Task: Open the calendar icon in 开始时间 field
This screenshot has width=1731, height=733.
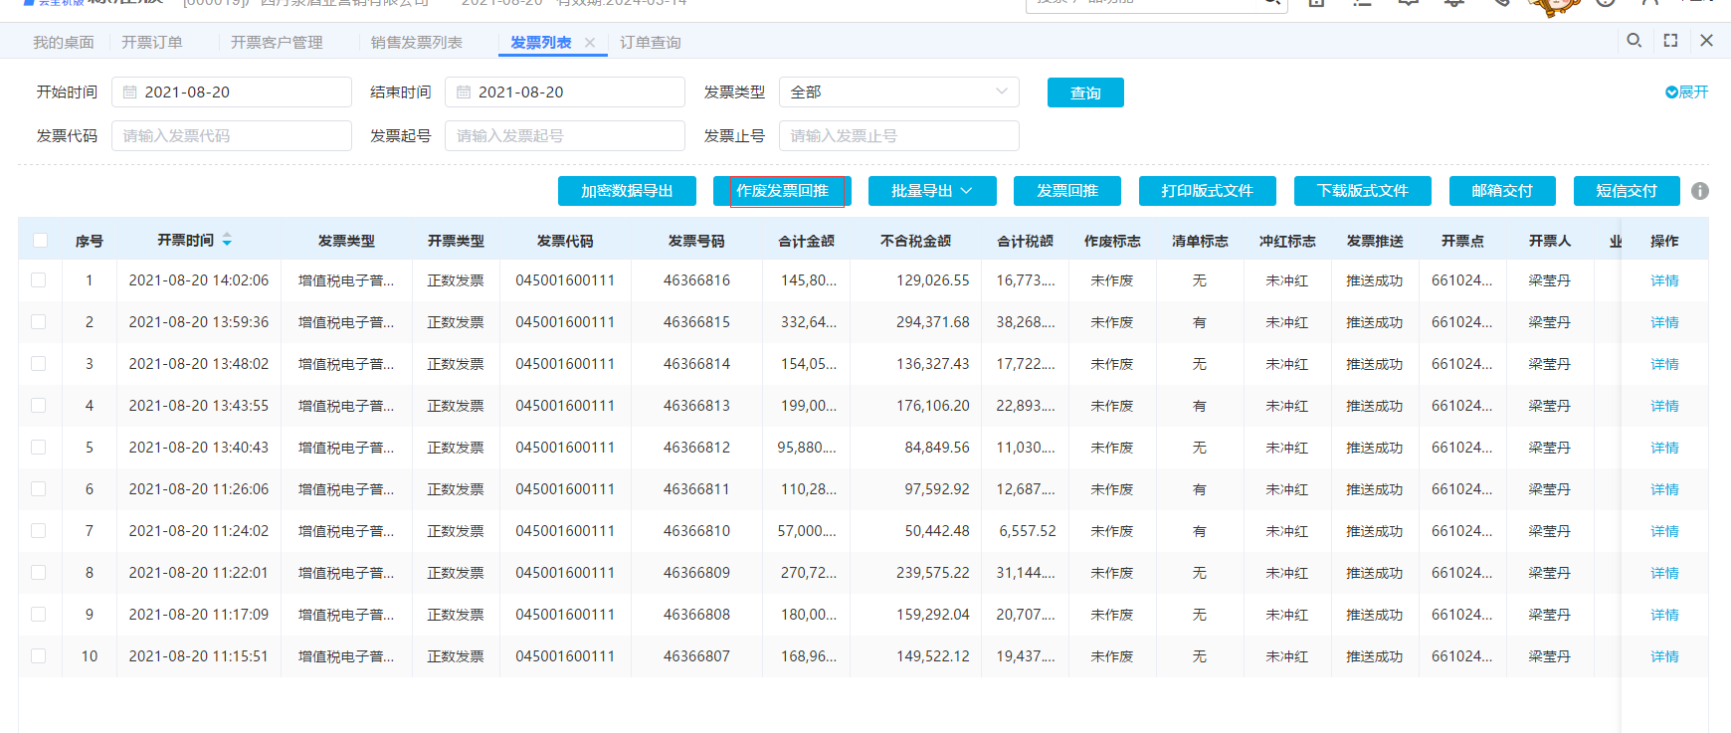Action: click(x=130, y=92)
